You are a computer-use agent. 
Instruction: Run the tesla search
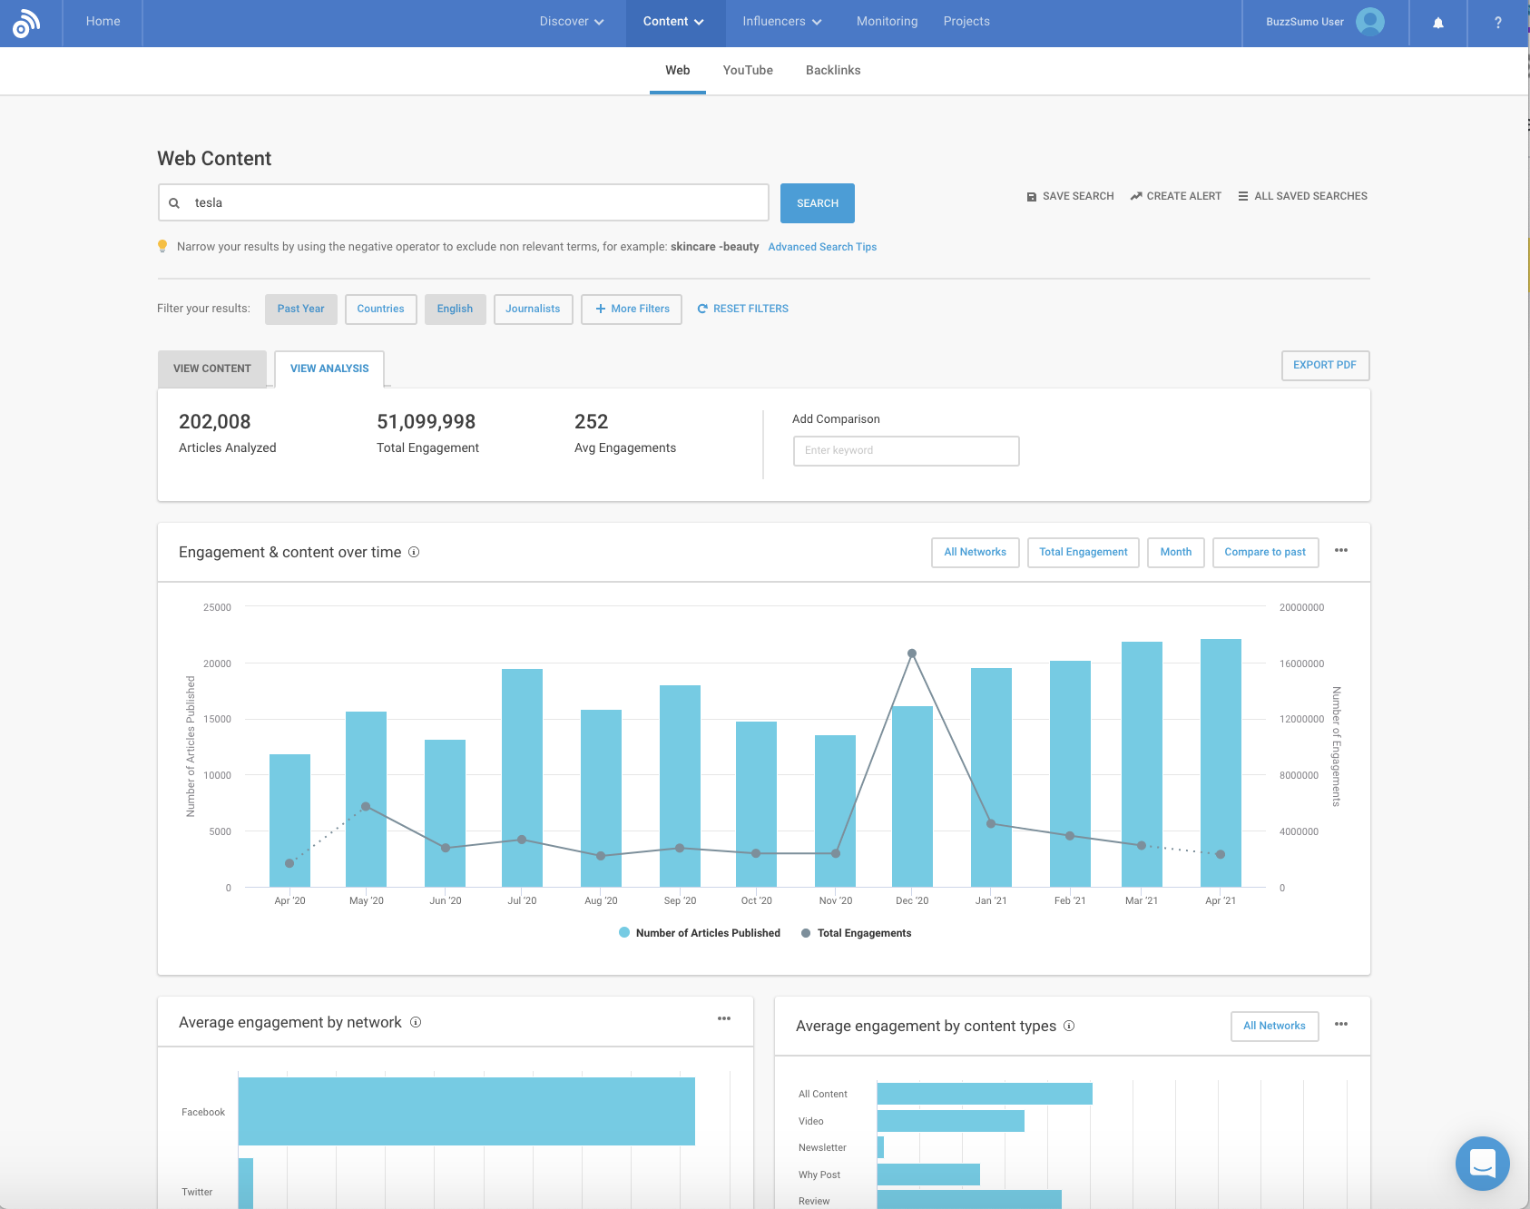(816, 202)
